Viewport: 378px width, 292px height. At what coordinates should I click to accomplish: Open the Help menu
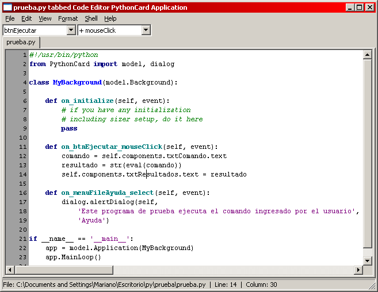point(110,18)
